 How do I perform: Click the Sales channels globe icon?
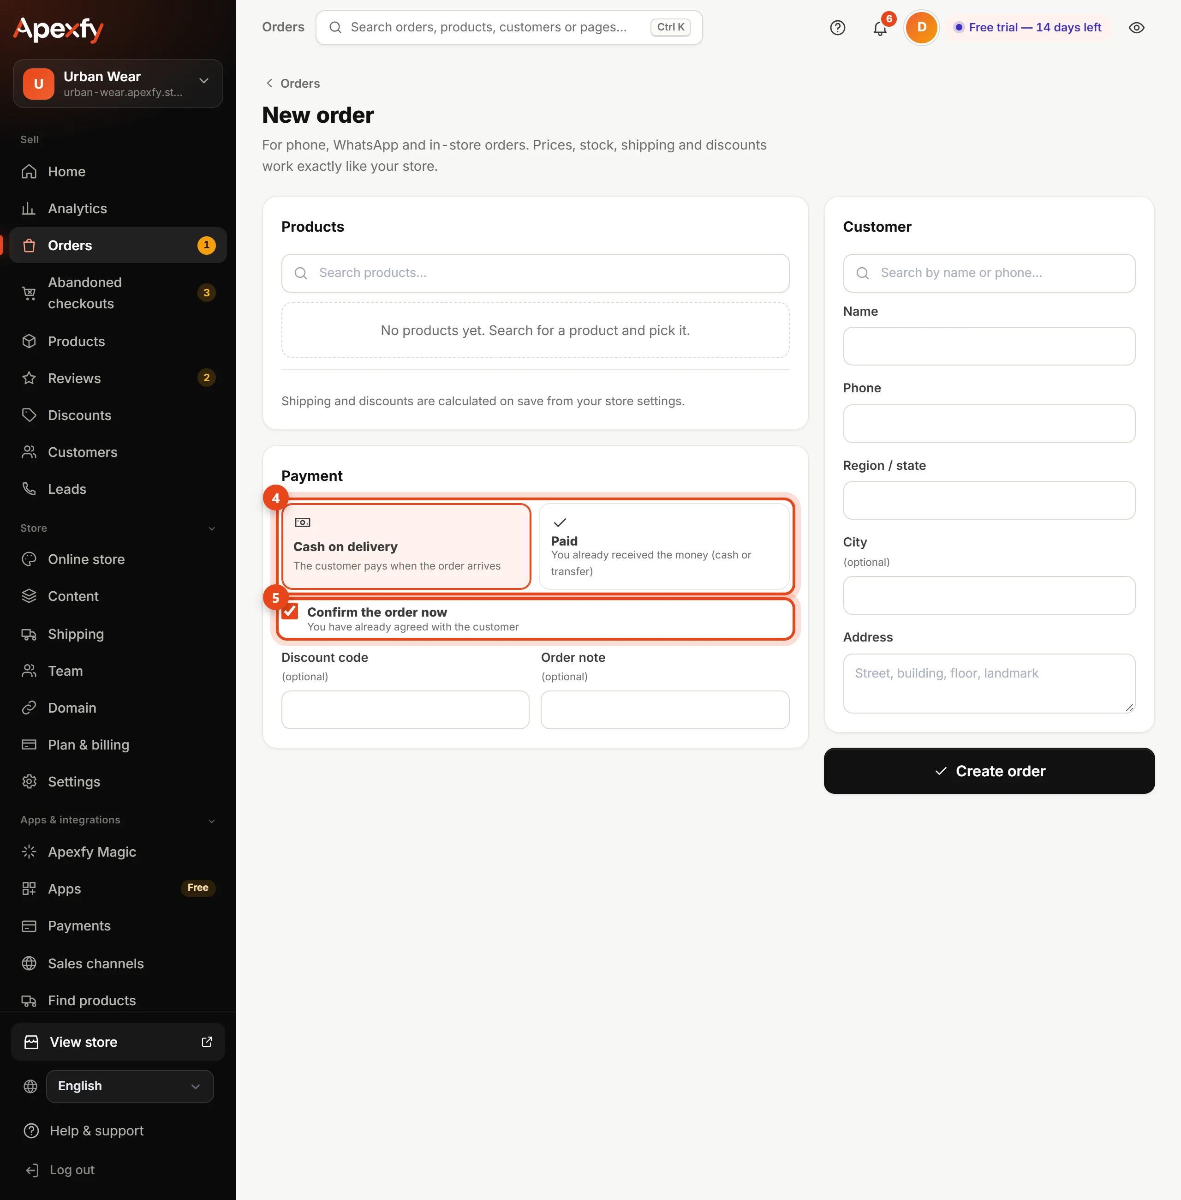(29, 964)
